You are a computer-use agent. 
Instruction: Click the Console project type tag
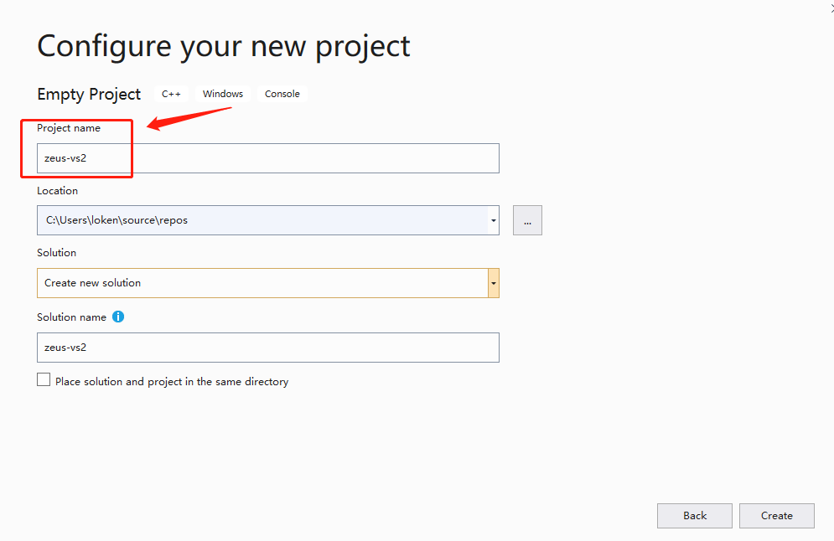point(282,94)
